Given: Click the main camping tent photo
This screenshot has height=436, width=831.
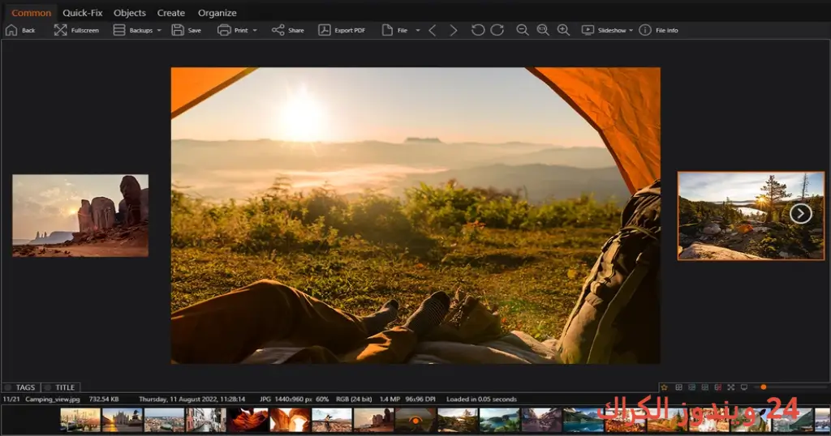Looking at the screenshot, I should [415, 216].
